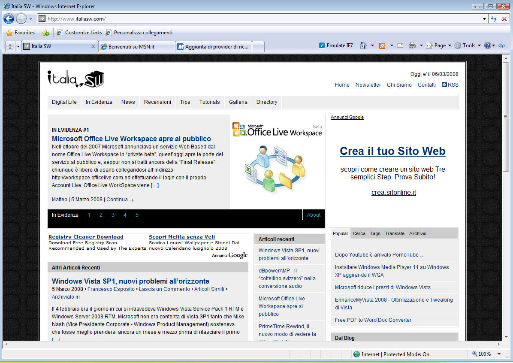Click the horizontal scrollbar right arrow
513x363 pixels.
point(498,345)
